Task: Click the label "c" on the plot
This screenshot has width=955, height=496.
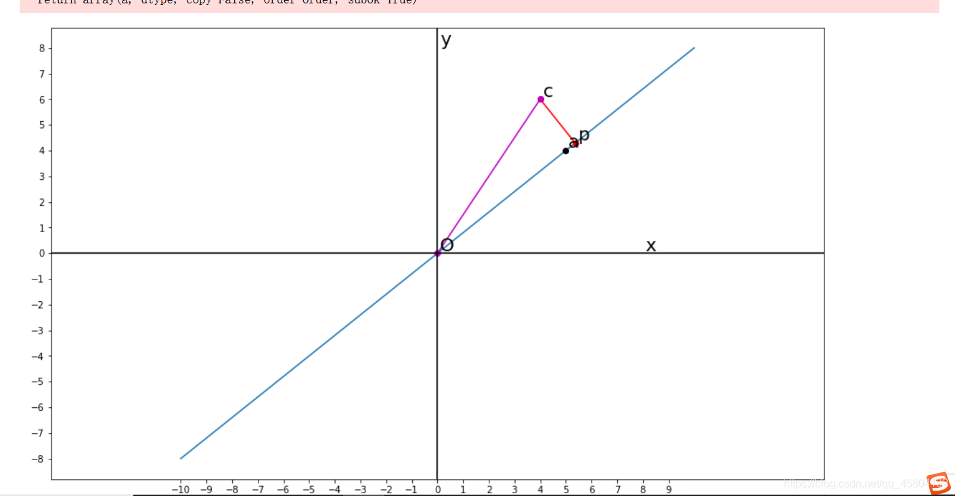Action: coord(548,91)
